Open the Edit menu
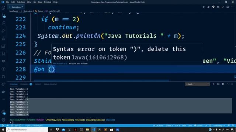The image size is (236, 132). pyautogui.click(x=13, y=2)
